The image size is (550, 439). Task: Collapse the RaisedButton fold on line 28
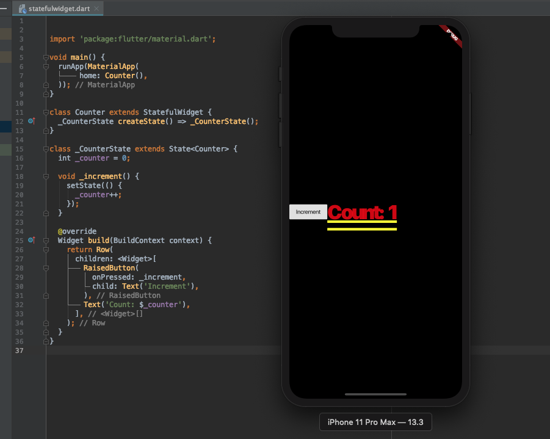pos(46,268)
